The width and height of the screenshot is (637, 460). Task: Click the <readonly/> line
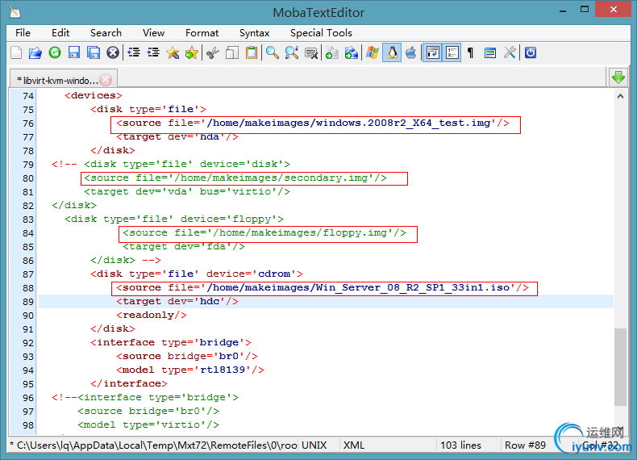point(151,316)
